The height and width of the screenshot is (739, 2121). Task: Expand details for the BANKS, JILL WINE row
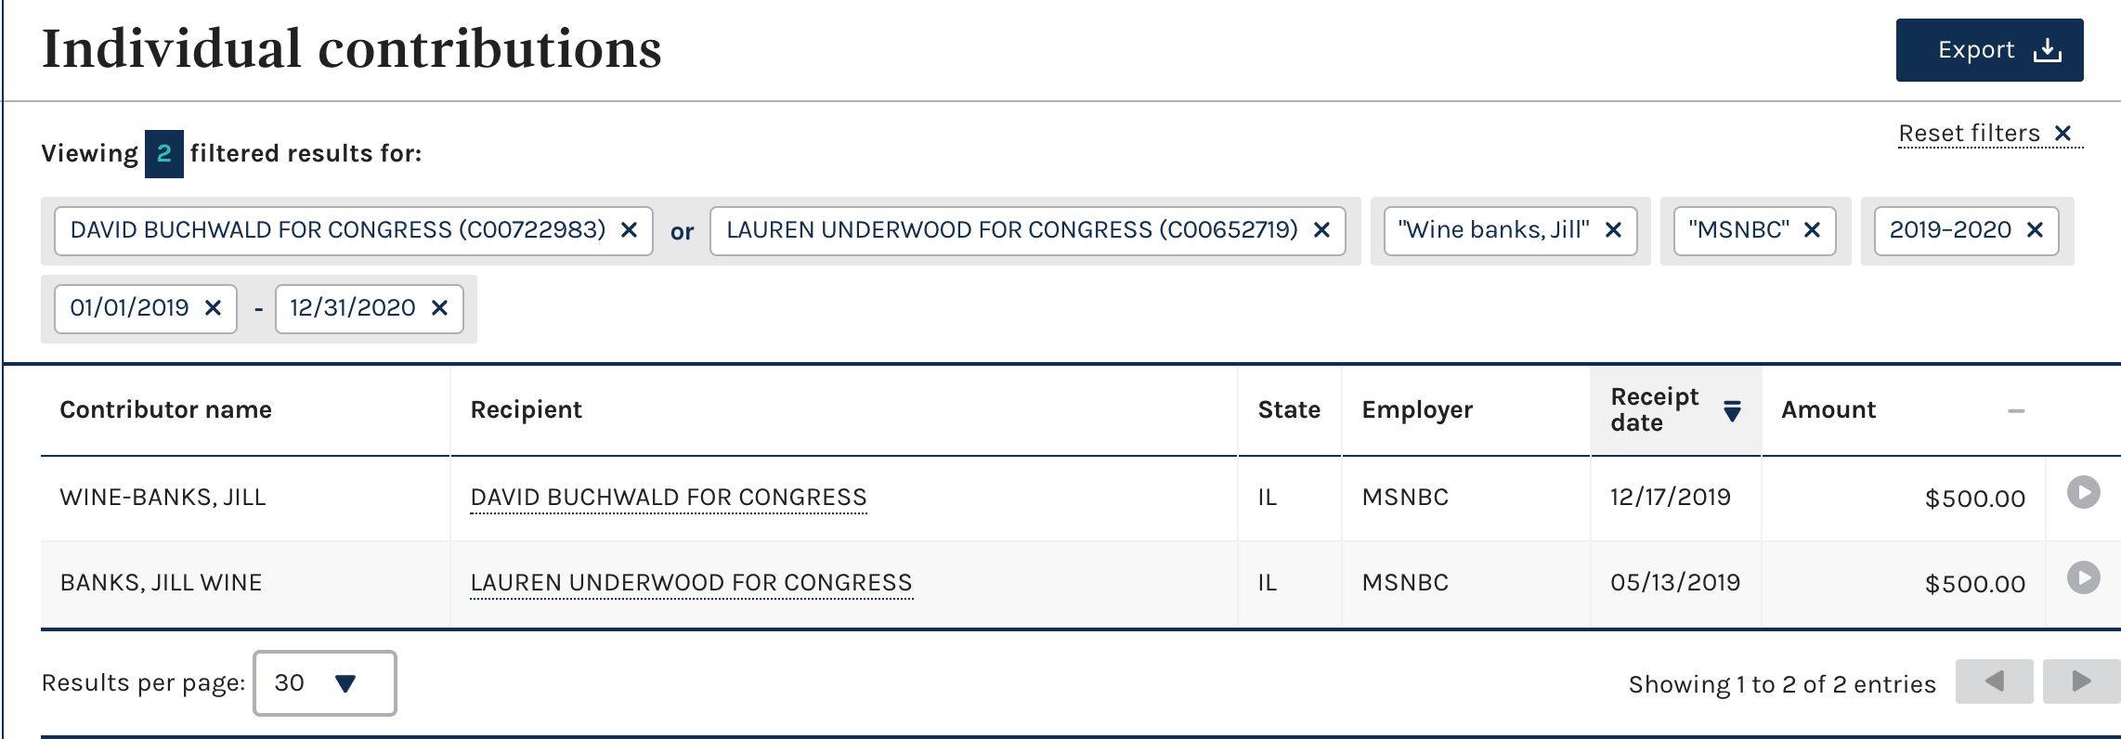[x=2083, y=577]
